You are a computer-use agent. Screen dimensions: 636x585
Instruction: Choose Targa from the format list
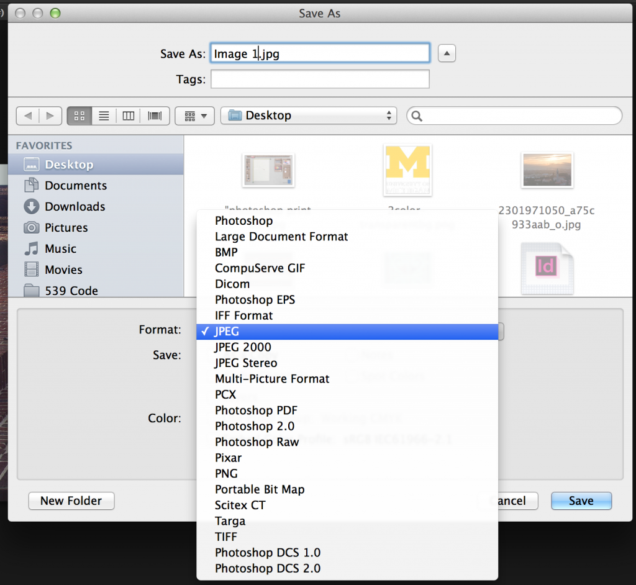coord(230,521)
